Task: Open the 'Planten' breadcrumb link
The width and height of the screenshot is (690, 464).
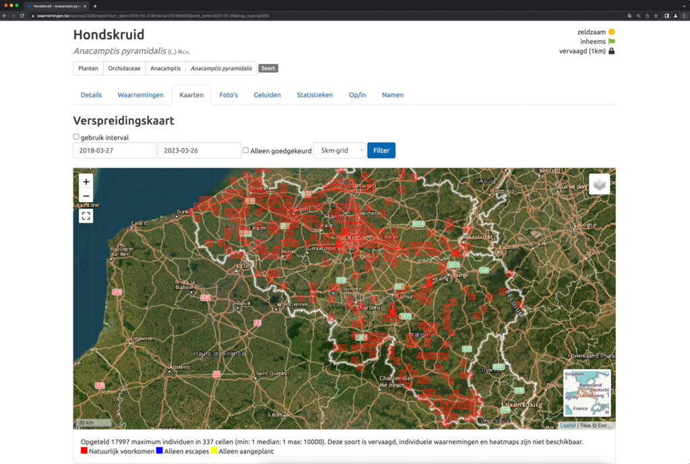Action: 88,68
